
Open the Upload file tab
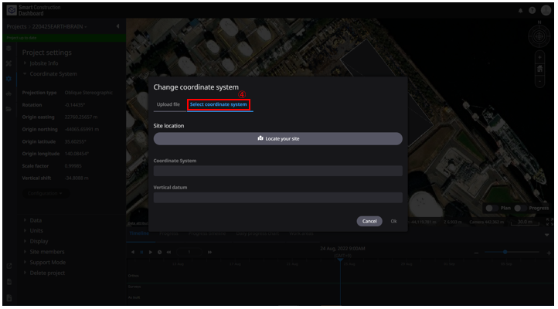168,104
